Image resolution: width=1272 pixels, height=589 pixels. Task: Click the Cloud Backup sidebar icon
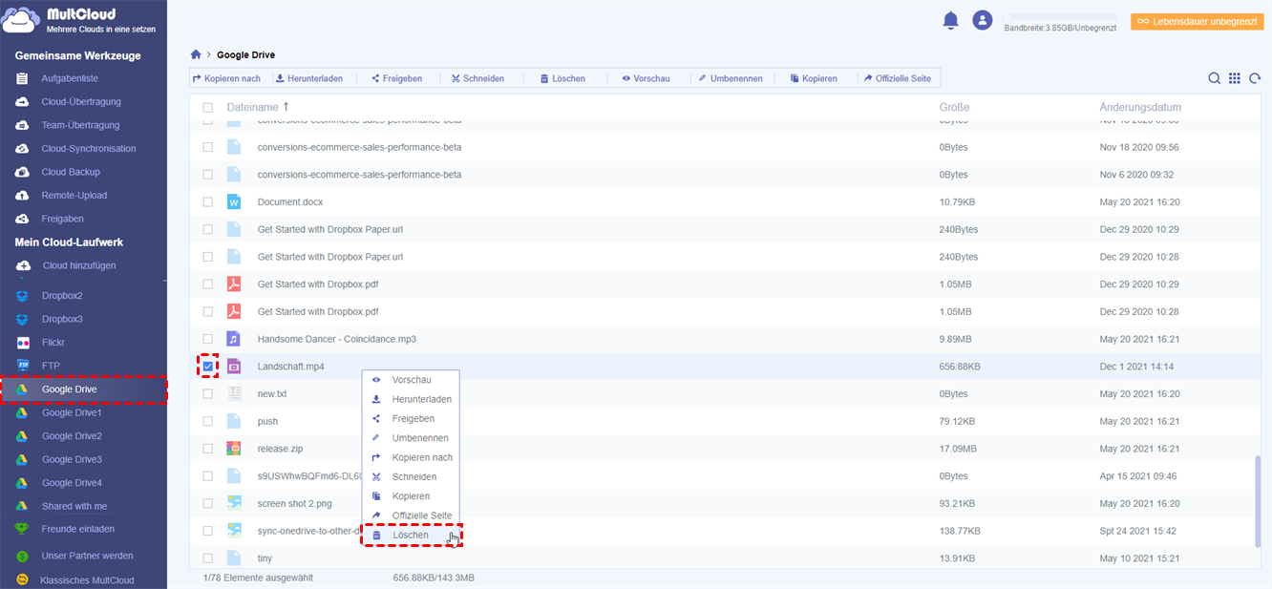pos(22,172)
